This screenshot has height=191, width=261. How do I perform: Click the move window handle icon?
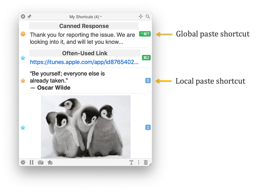coord(141,16)
